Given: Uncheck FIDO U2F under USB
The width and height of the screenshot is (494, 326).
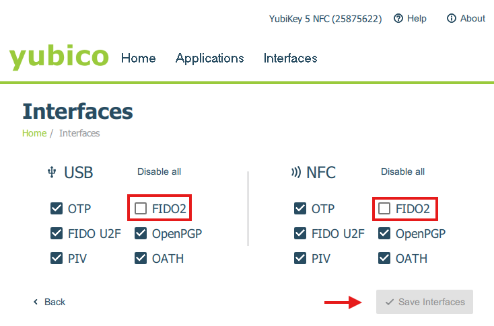Looking at the screenshot, I should (57, 233).
